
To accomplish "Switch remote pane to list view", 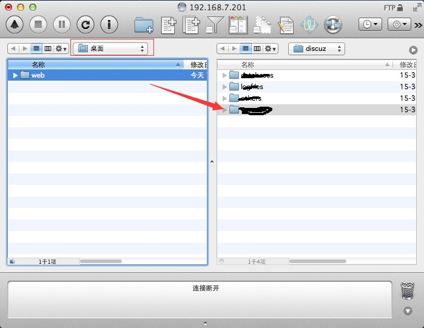I will point(246,49).
